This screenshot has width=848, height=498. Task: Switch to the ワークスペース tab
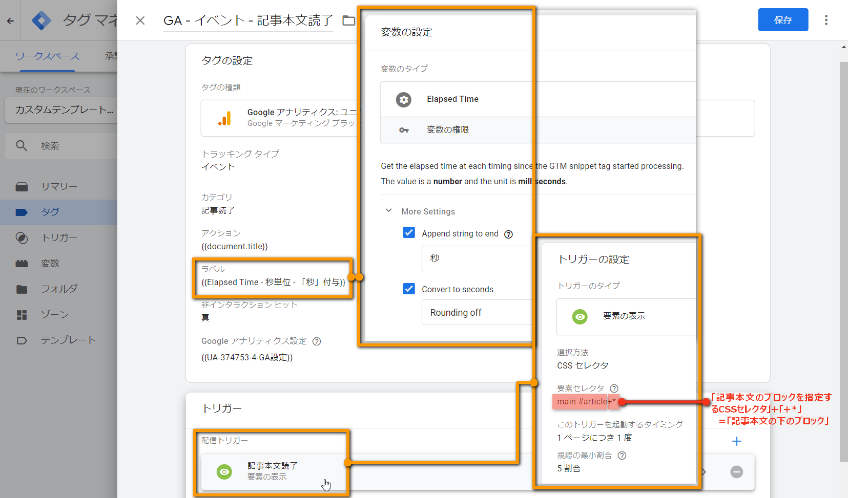click(x=47, y=56)
